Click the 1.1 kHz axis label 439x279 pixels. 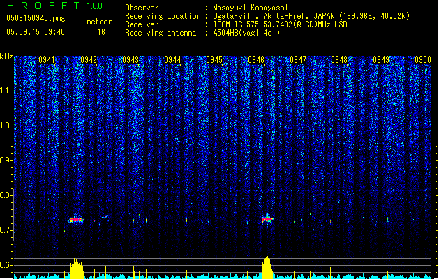click(x=6, y=91)
